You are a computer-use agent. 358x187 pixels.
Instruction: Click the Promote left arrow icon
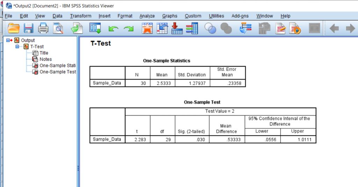point(334,29)
